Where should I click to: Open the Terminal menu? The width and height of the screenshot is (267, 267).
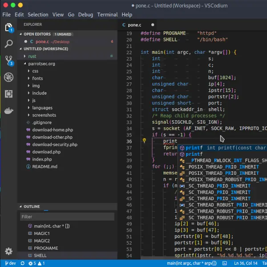(x=108, y=15)
